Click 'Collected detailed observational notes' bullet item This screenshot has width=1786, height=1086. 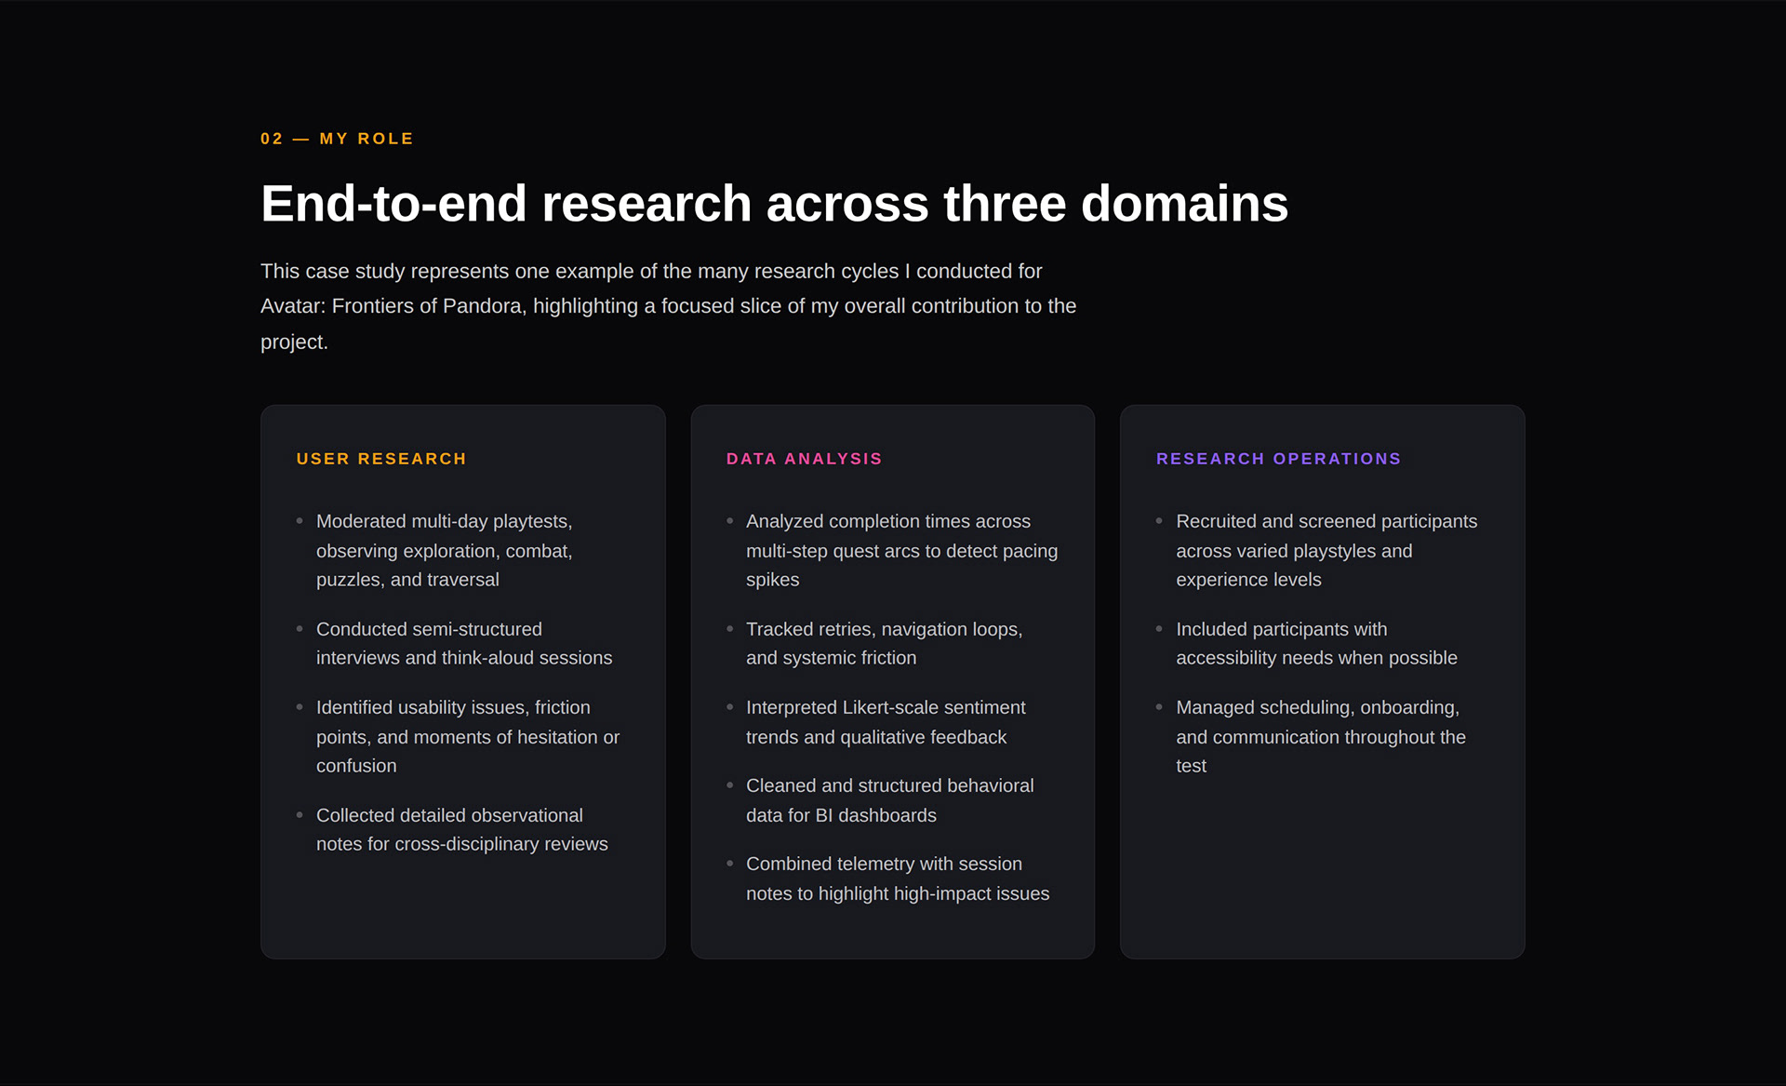[461, 829]
